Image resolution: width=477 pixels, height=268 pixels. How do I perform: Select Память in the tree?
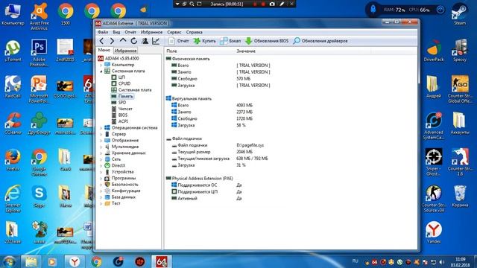point(122,96)
